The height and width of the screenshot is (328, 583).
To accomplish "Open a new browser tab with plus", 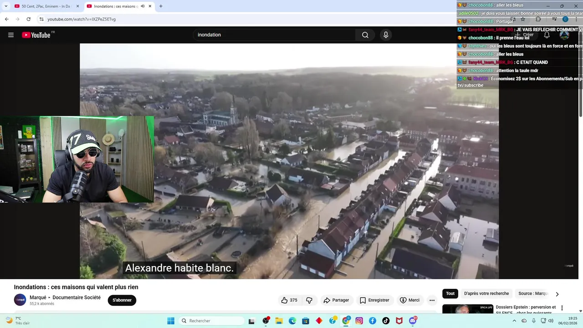I will [161, 6].
